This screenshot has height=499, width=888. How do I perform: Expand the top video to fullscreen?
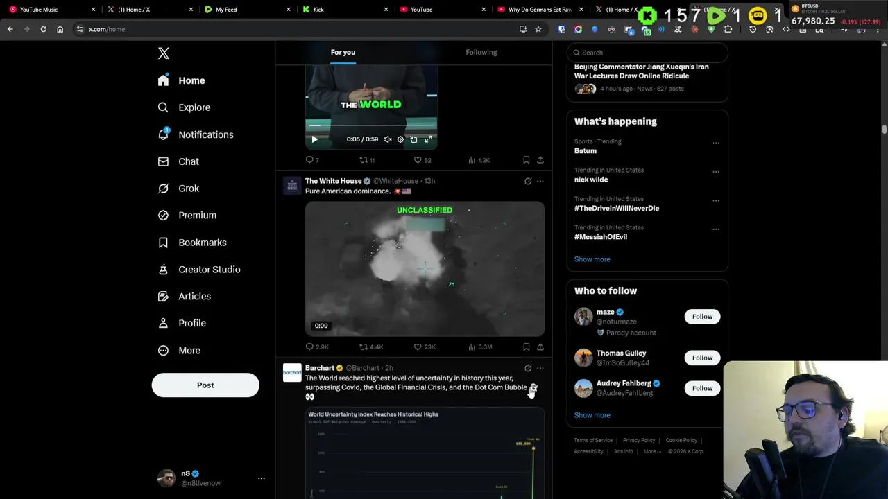[428, 139]
